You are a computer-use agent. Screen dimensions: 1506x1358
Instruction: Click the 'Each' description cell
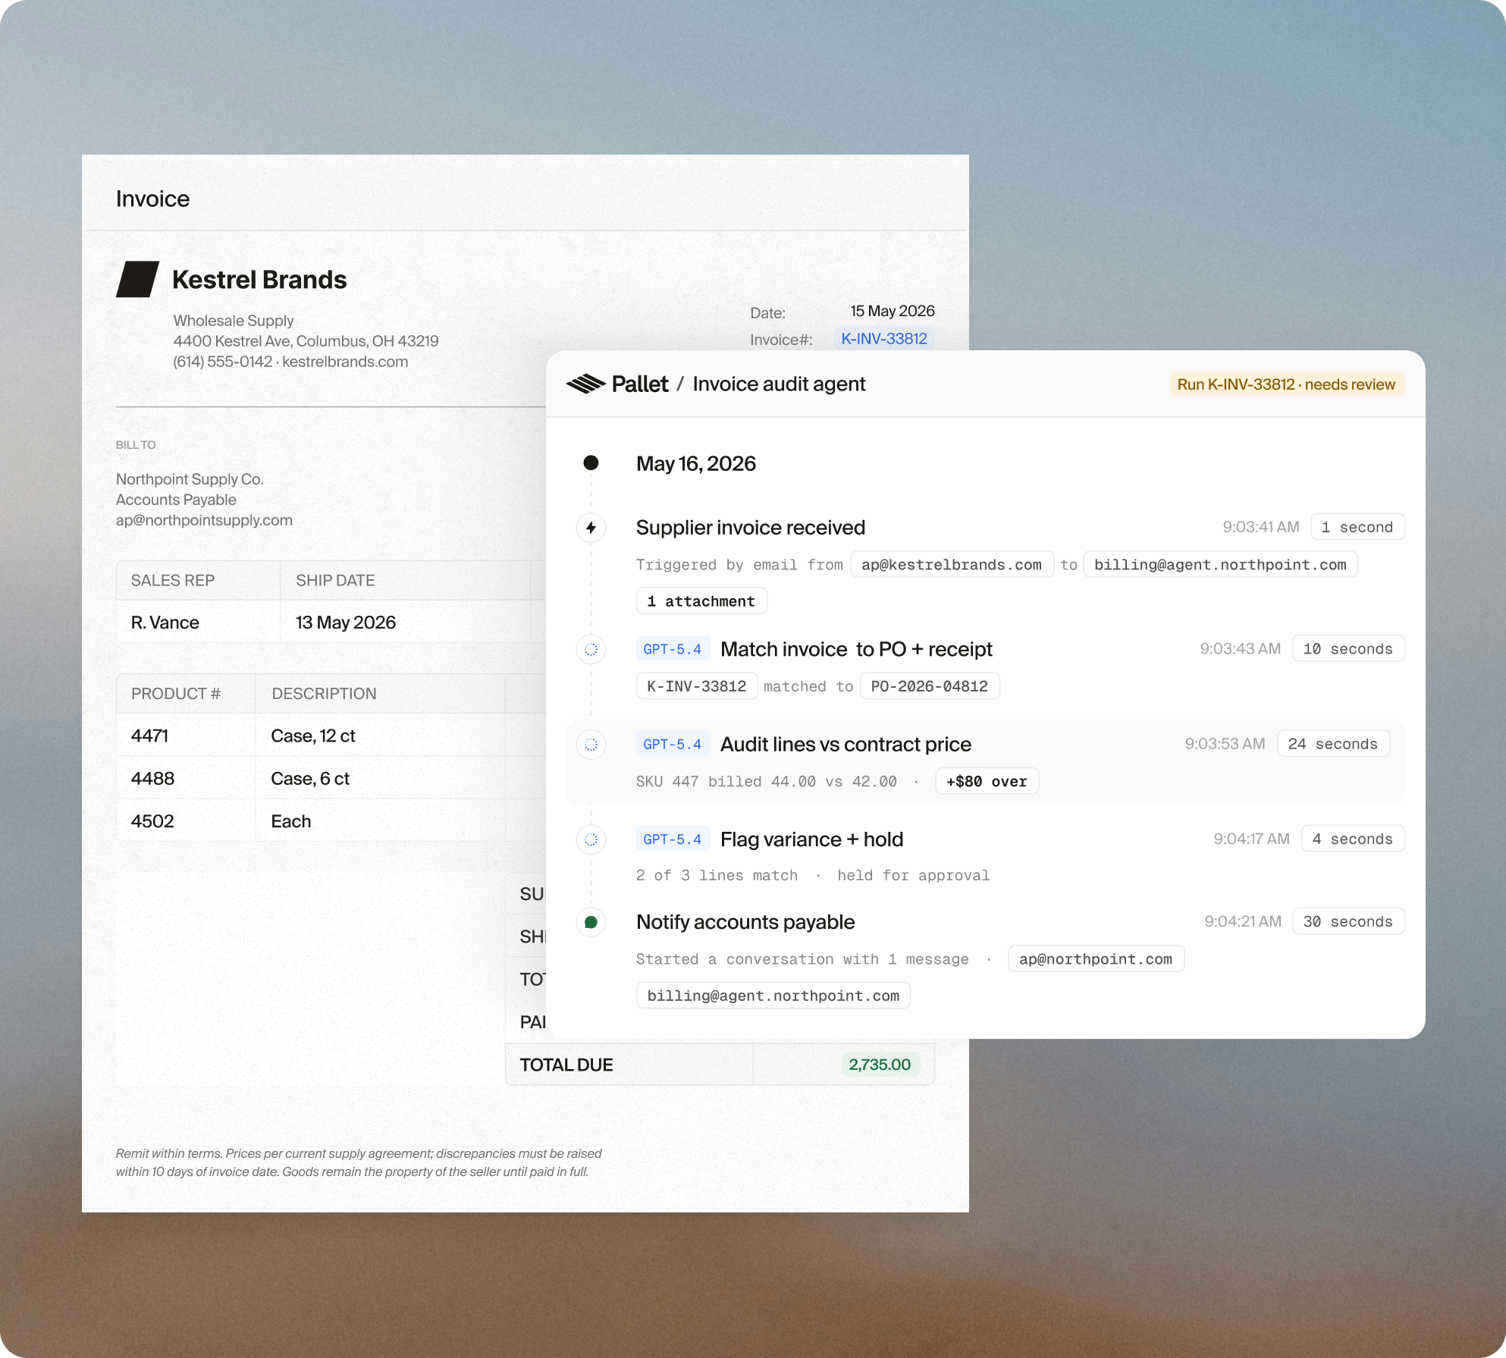[291, 821]
